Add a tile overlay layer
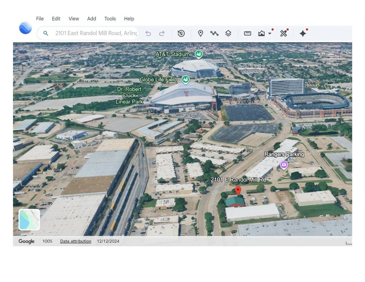Image resolution: width=365 pixels, height=282 pixels. (228, 34)
